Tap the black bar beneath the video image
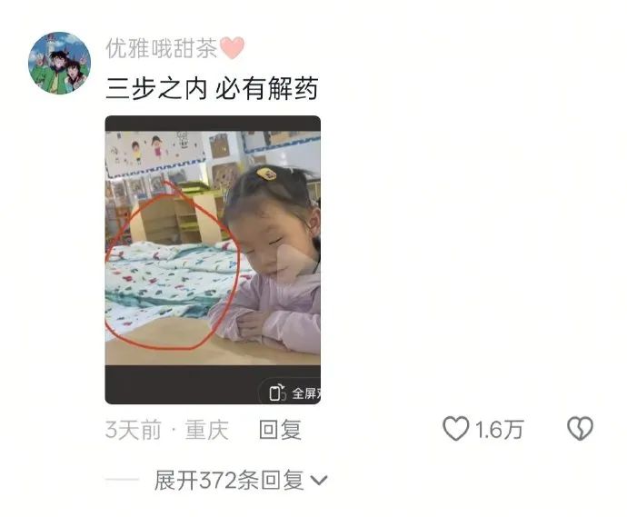 click(213, 384)
